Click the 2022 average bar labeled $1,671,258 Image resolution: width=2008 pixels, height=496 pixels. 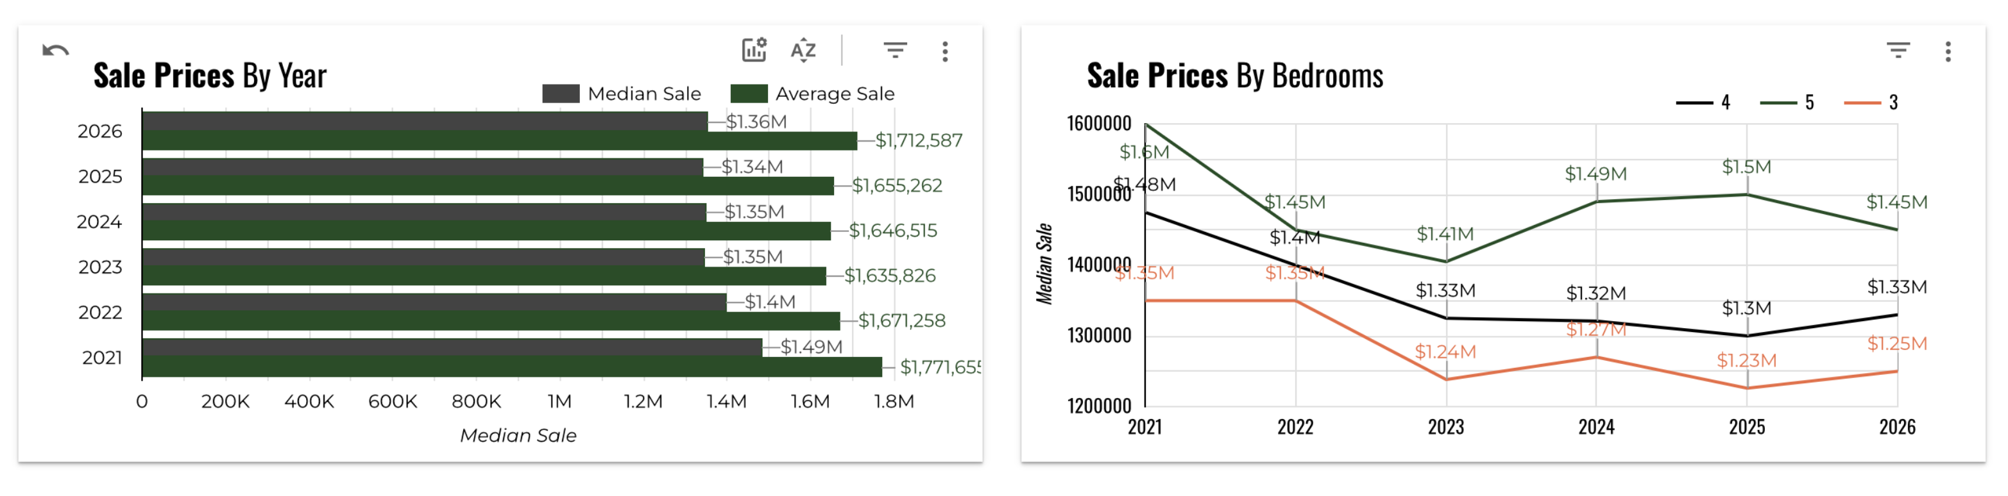tap(491, 321)
